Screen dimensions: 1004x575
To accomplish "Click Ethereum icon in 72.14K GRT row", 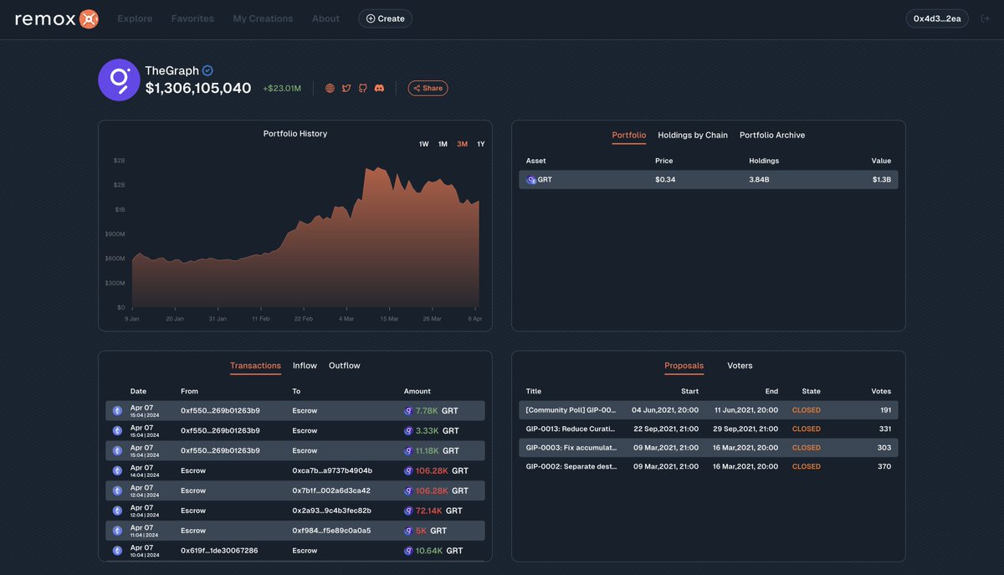I will pyautogui.click(x=117, y=511).
